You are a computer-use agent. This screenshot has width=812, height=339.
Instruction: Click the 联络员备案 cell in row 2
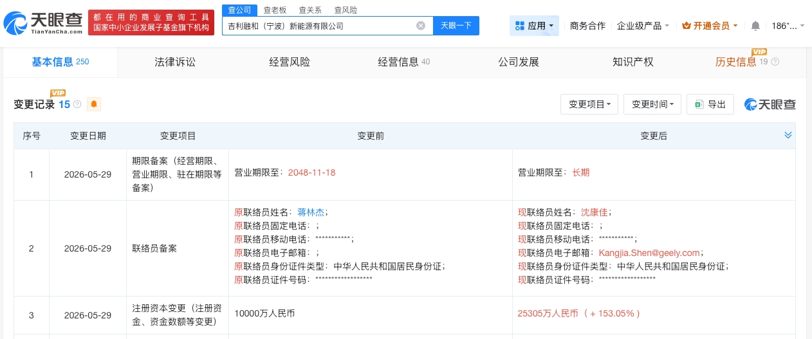pos(178,248)
